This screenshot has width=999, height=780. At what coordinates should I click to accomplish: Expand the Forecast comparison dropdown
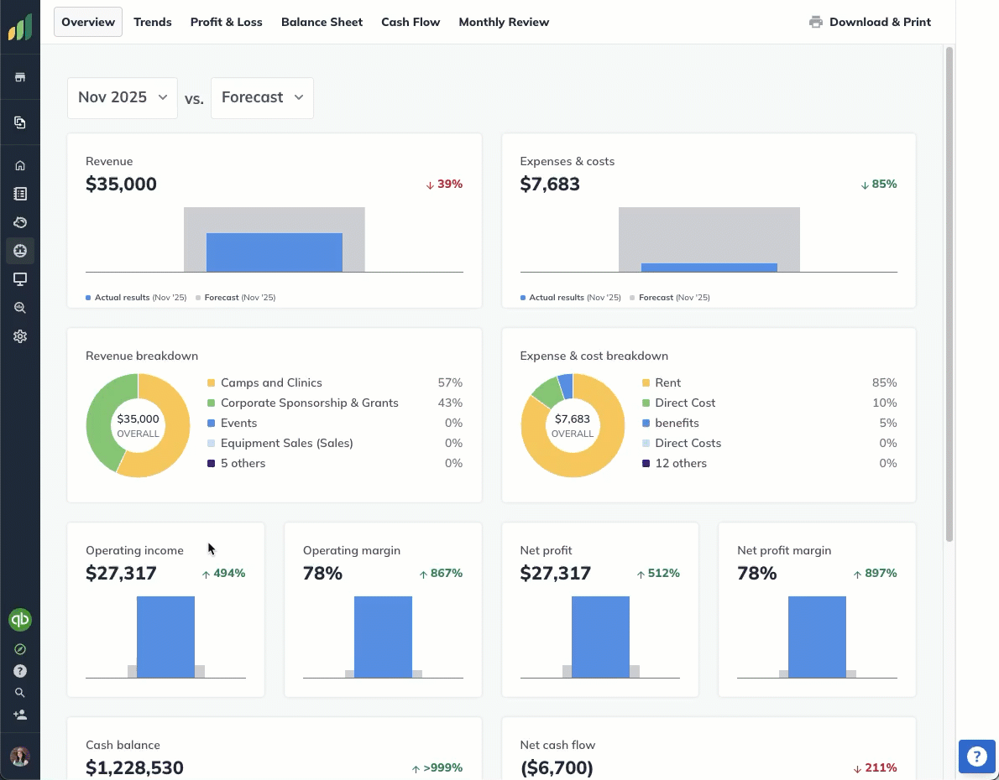click(x=262, y=97)
